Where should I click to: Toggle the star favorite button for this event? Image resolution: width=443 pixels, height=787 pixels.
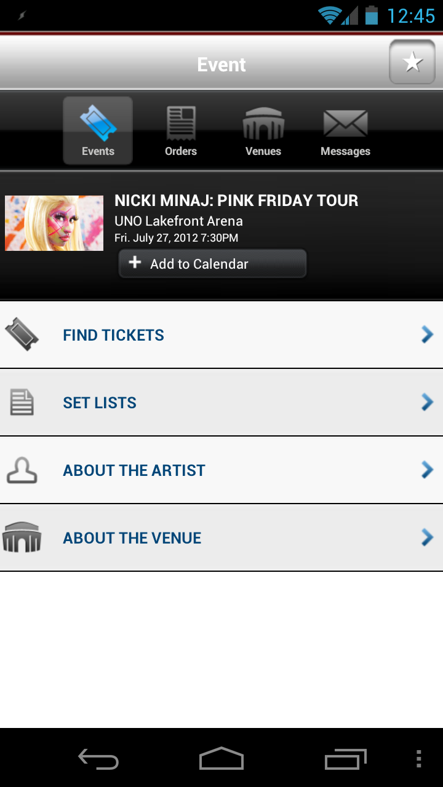coord(412,61)
